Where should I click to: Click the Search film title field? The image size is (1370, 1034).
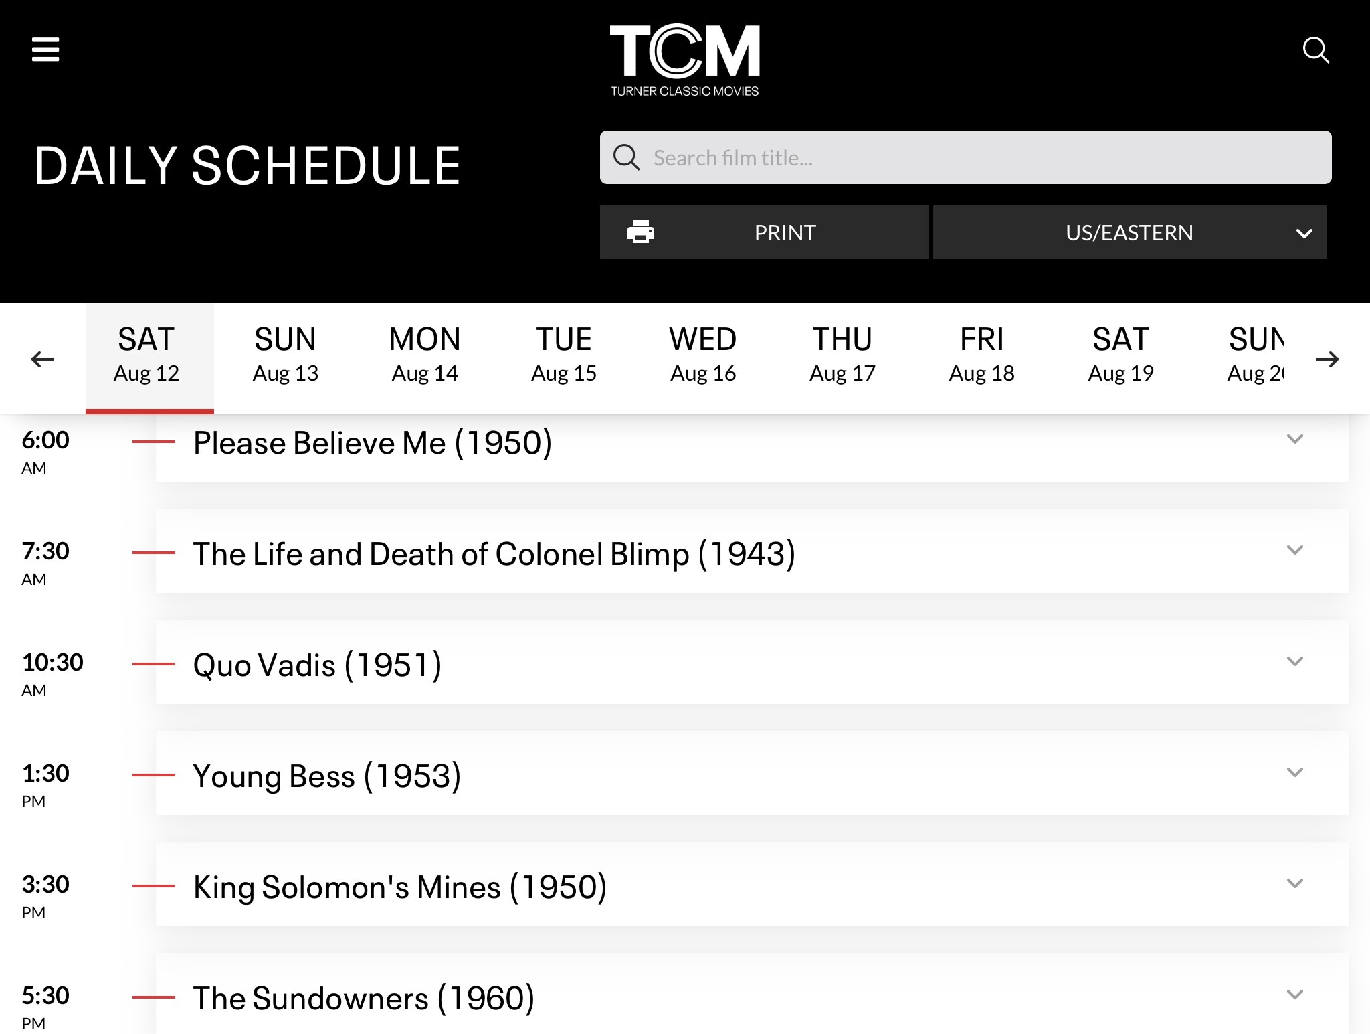[x=965, y=157]
